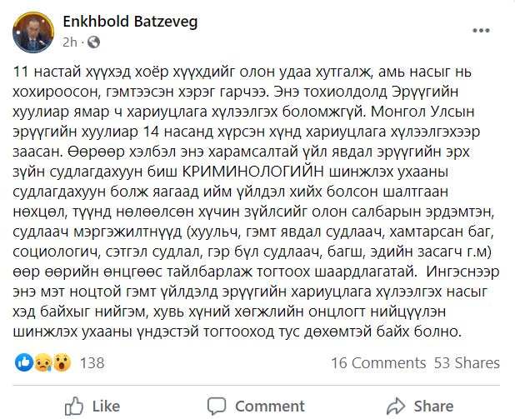Toggle Like on this post via Like label

click(x=106, y=406)
